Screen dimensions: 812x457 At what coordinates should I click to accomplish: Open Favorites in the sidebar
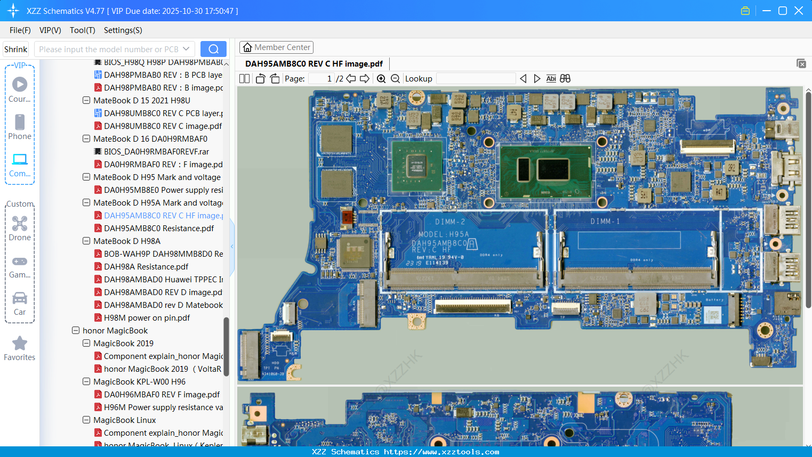pyautogui.click(x=20, y=349)
